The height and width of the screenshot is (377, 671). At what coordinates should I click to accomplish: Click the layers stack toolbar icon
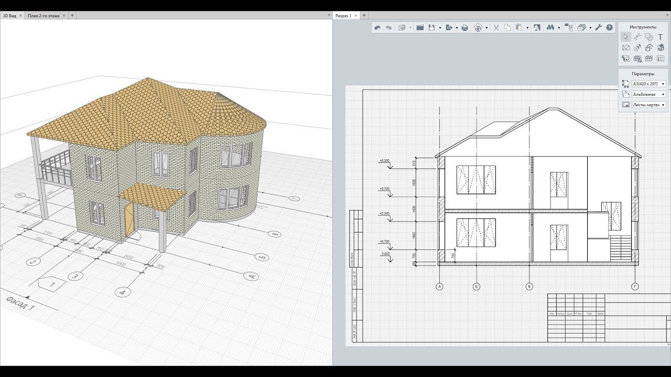pyautogui.click(x=581, y=28)
